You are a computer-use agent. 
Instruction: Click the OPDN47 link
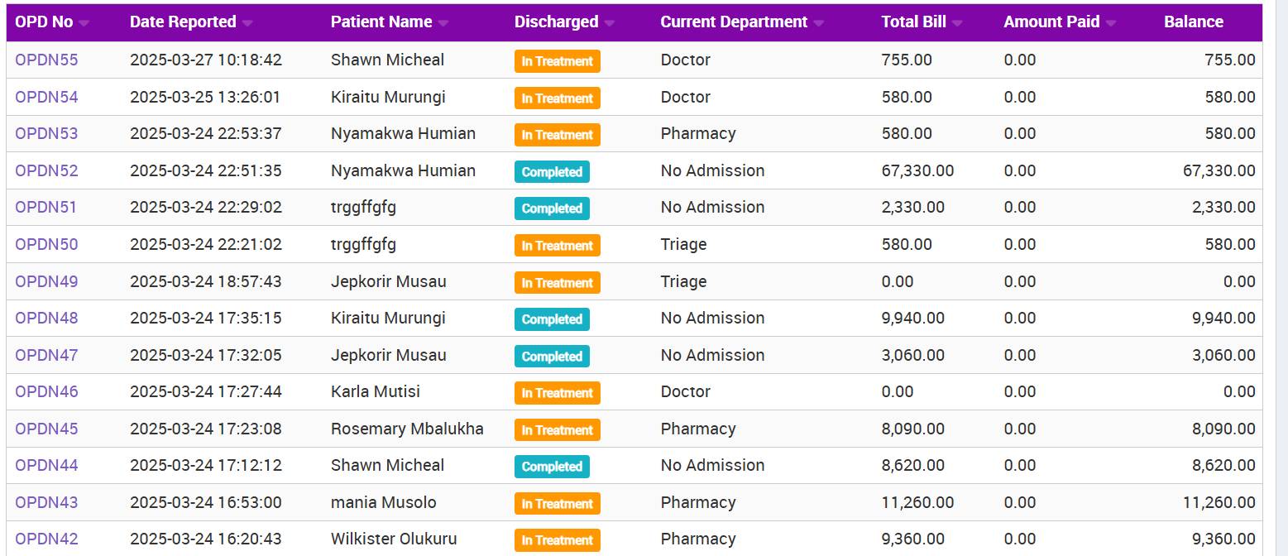coord(46,355)
